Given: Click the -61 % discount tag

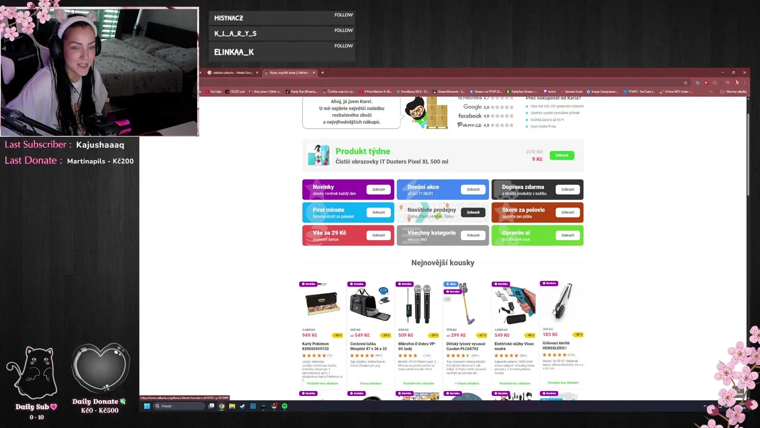Looking at the screenshot, I should (482, 335).
